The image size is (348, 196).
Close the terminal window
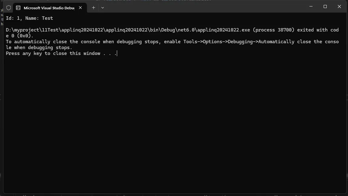(339, 6)
